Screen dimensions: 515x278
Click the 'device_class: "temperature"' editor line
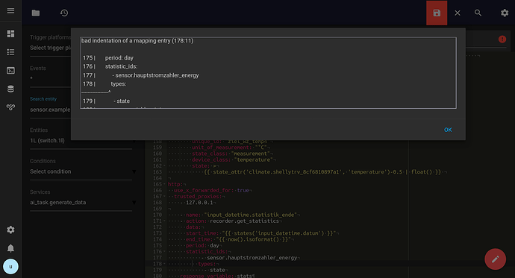pos(232,159)
